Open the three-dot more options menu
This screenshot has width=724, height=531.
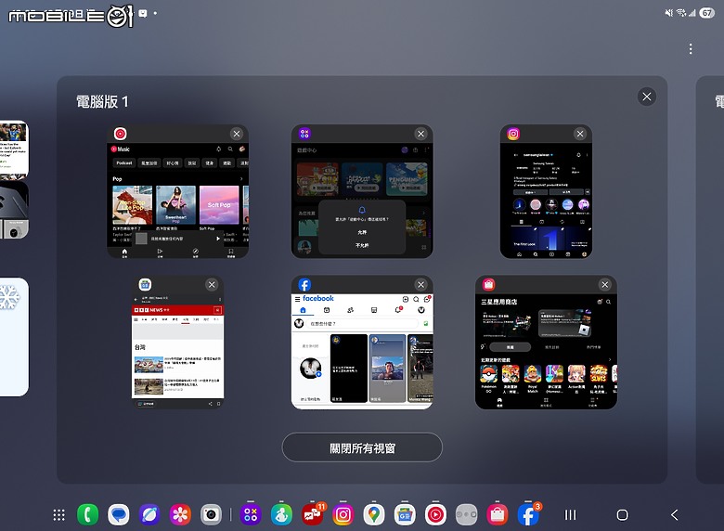pos(691,49)
